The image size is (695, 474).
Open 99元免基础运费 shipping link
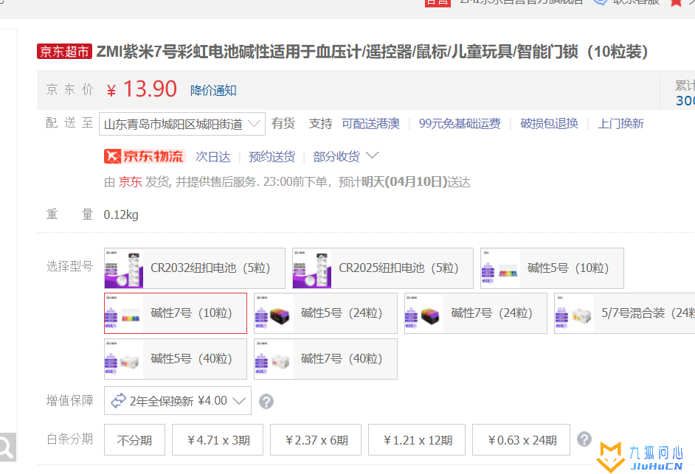pyautogui.click(x=460, y=124)
